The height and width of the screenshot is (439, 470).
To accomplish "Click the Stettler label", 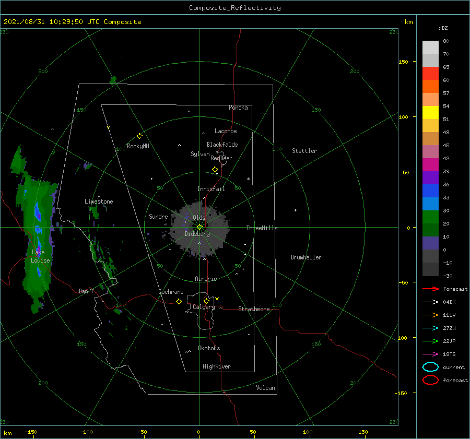I will tap(304, 151).
